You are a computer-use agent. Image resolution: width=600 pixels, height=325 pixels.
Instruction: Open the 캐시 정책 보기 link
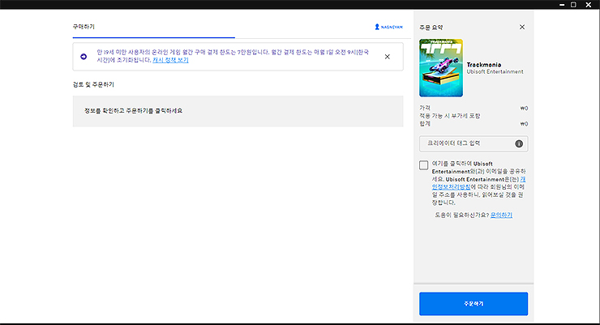[x=170, y=60]
